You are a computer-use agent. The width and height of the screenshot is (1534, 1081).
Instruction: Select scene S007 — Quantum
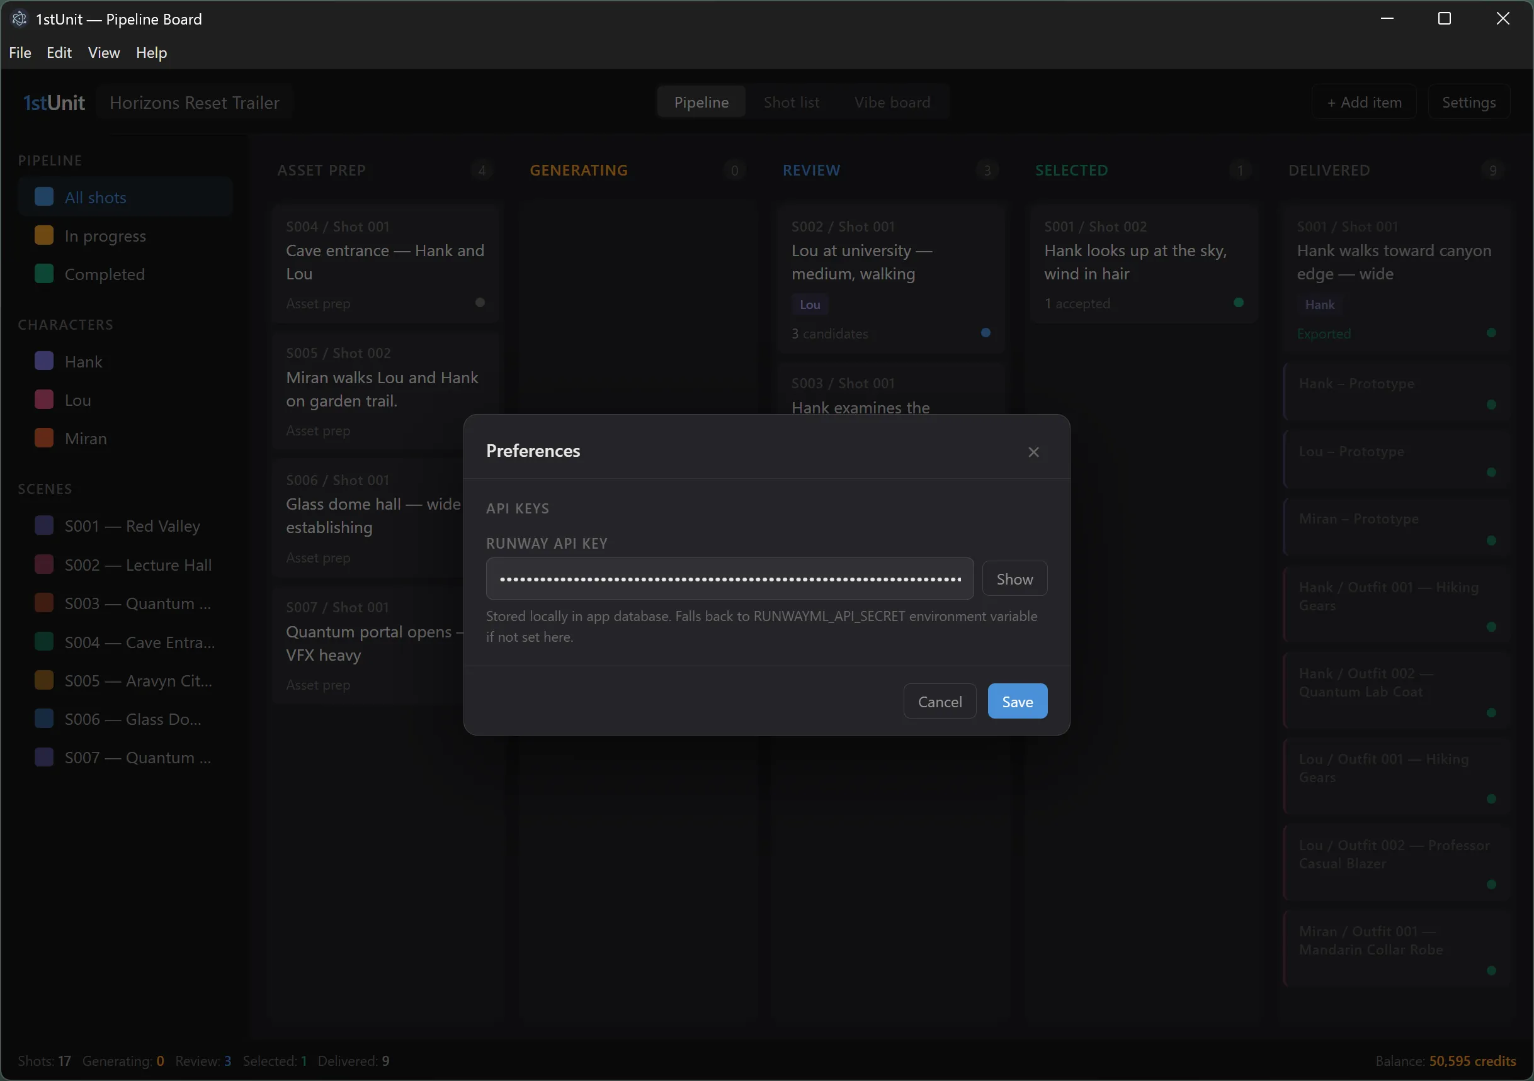(x=125, y=758)
